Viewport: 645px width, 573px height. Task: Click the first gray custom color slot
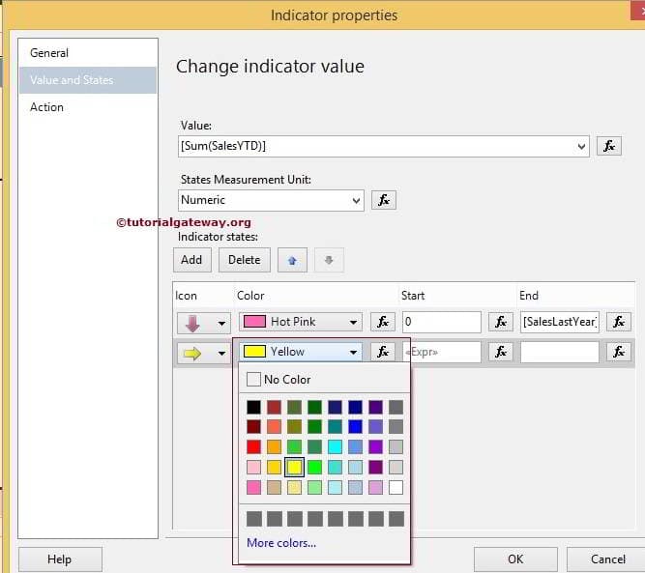[254, 519]
